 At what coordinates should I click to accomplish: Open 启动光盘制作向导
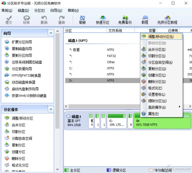[22, 89]
